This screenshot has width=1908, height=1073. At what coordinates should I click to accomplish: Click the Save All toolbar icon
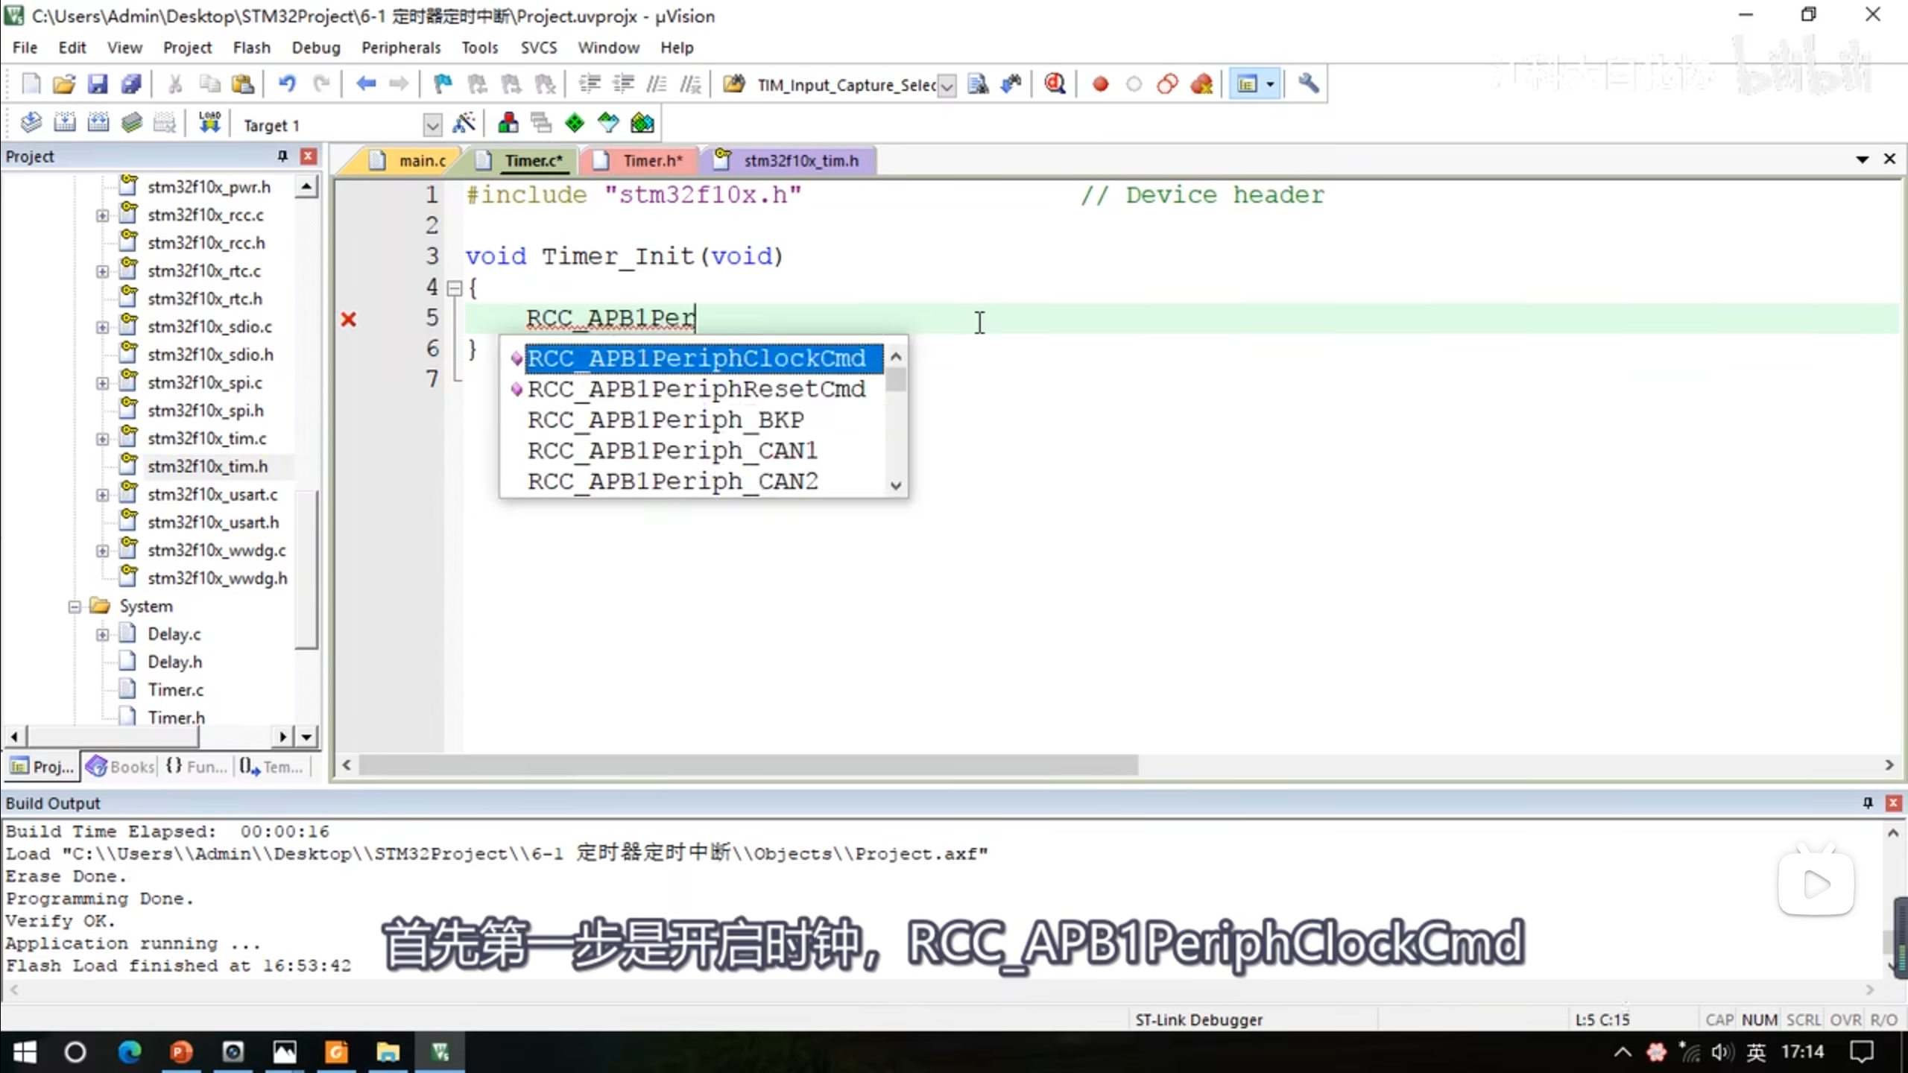131,84
